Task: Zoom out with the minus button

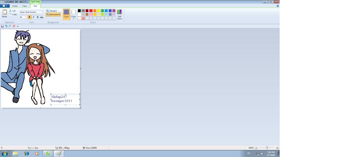Action: click(x=256, y=148)
